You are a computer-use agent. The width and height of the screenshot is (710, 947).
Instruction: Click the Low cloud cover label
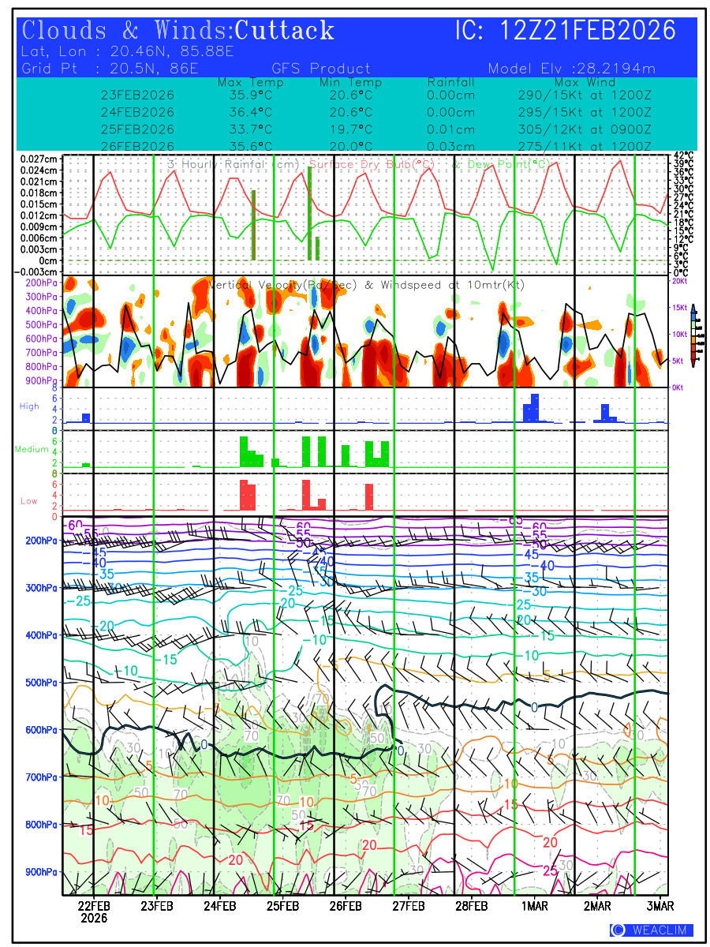click(29, 500)
